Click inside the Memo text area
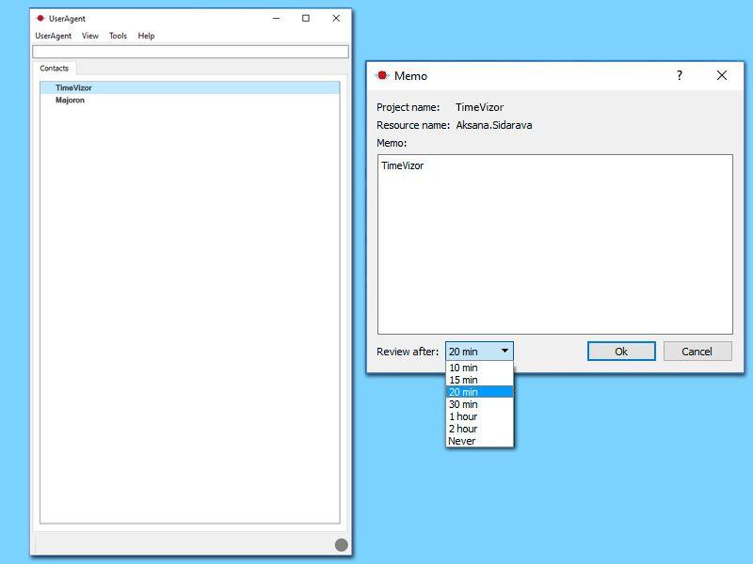The height and width of the screenshot is (564, 753). point(554,244)
